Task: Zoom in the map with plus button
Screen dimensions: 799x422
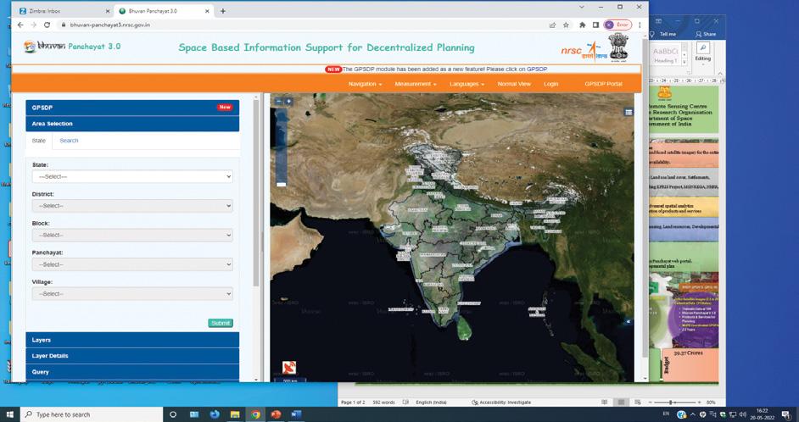Action: 288,102
